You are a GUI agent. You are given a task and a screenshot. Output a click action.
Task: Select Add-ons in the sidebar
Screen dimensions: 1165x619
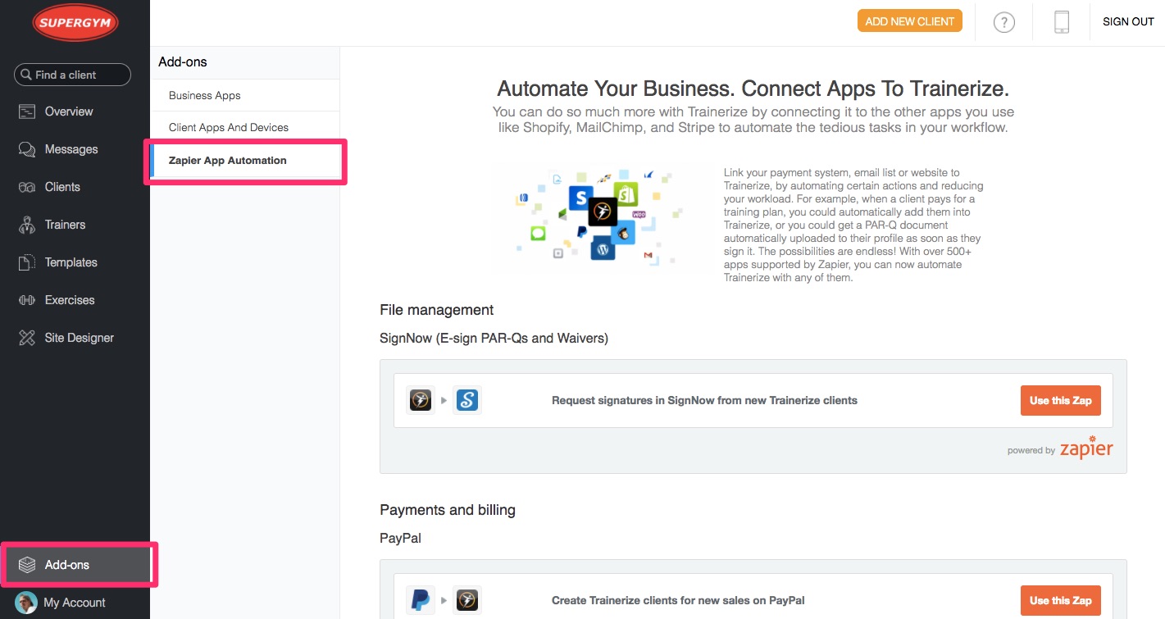click(x=75, y=565)
